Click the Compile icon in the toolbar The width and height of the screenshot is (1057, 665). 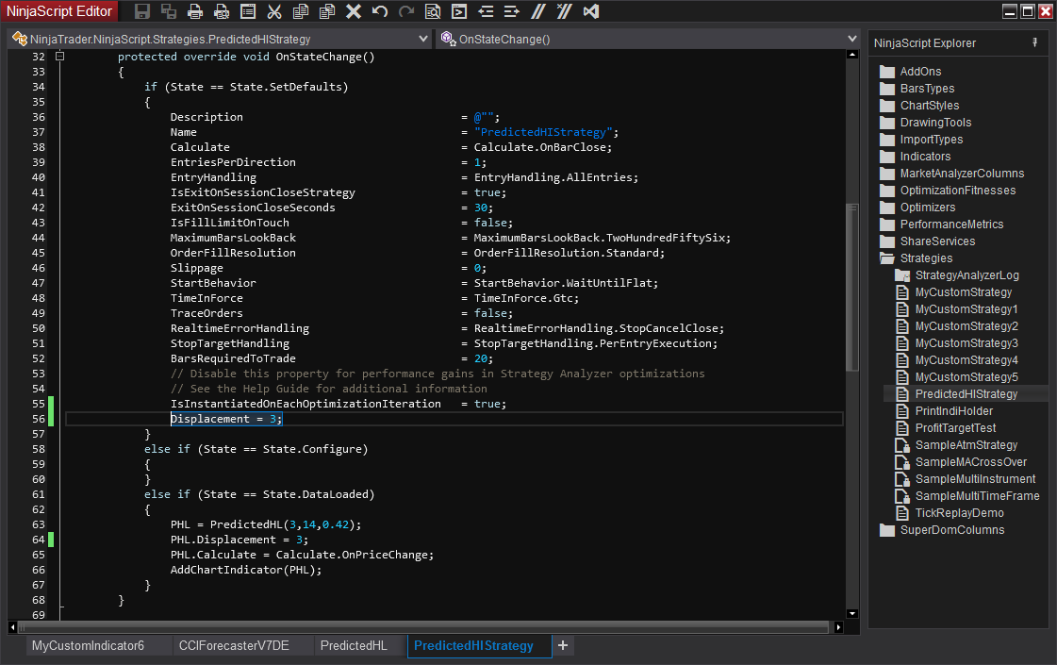(459, 11)
